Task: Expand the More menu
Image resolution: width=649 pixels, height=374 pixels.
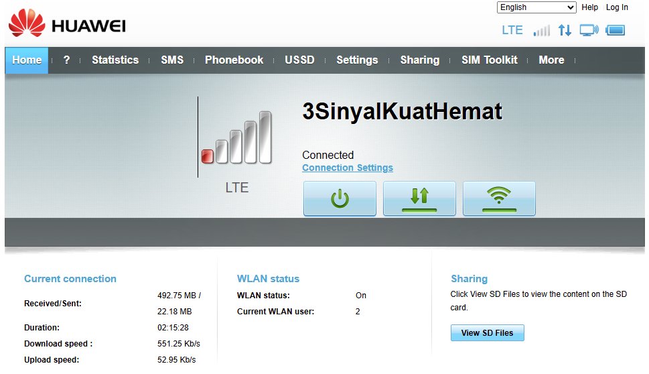Action: pyautogui.click(x=551, y=60)
